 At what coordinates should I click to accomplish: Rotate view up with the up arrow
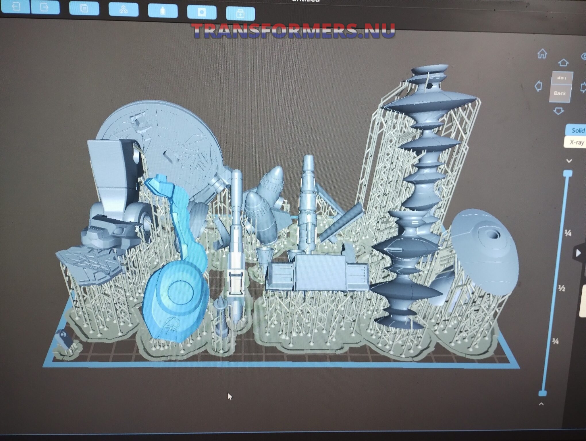[563, 62]
